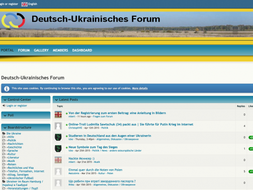The height and width of the screenshot is (190, 253).
Task: Sort by Replies column header
Action: click(x=241, y=106)
